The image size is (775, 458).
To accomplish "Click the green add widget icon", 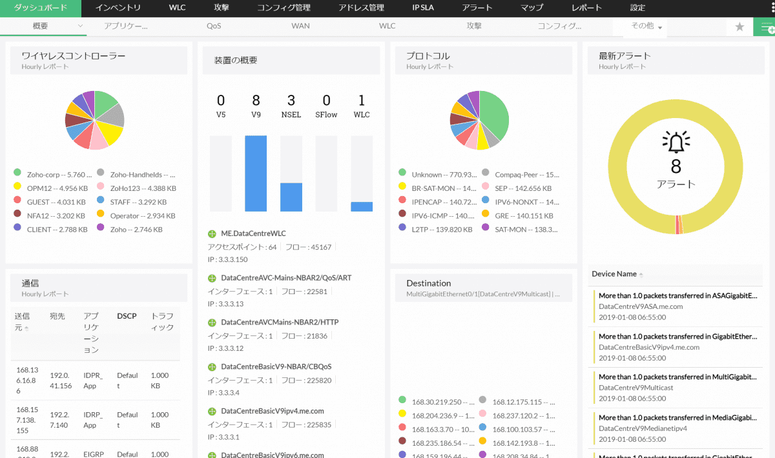I will point(767,27).
